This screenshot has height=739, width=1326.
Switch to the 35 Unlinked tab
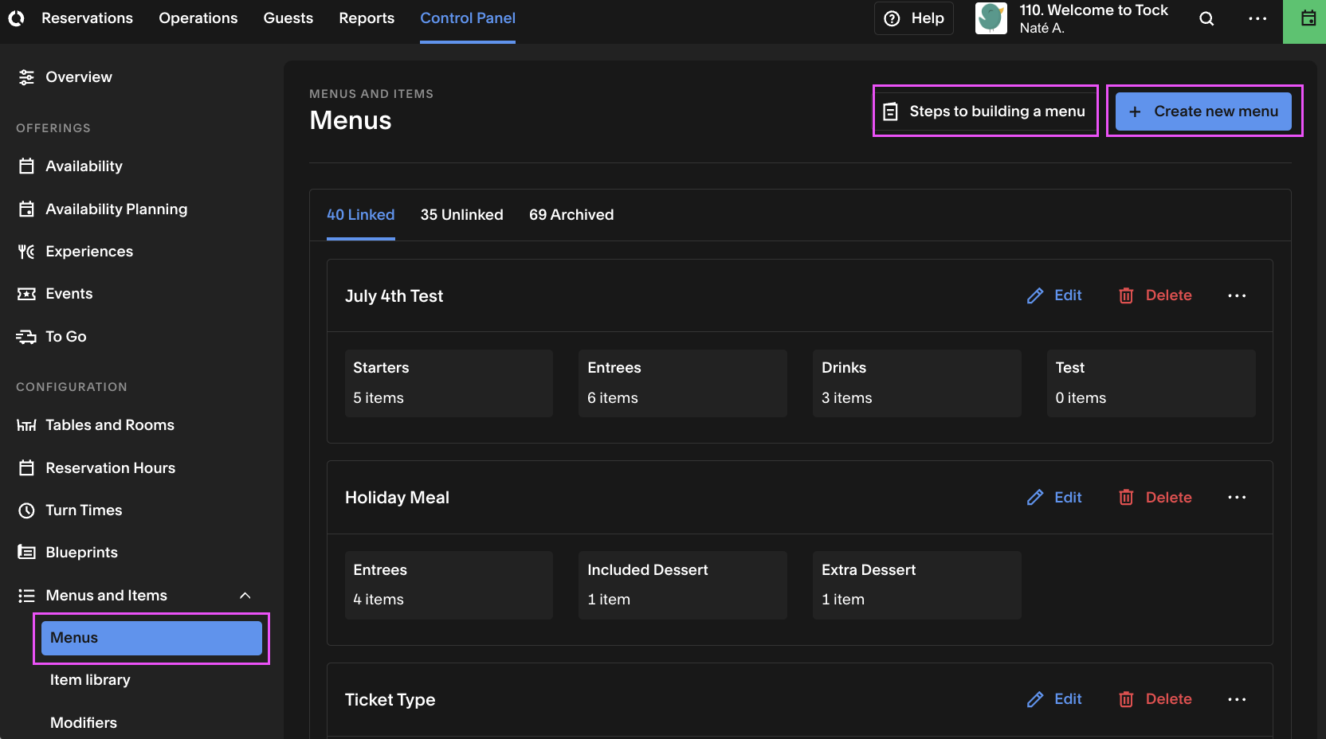(462, 215)
